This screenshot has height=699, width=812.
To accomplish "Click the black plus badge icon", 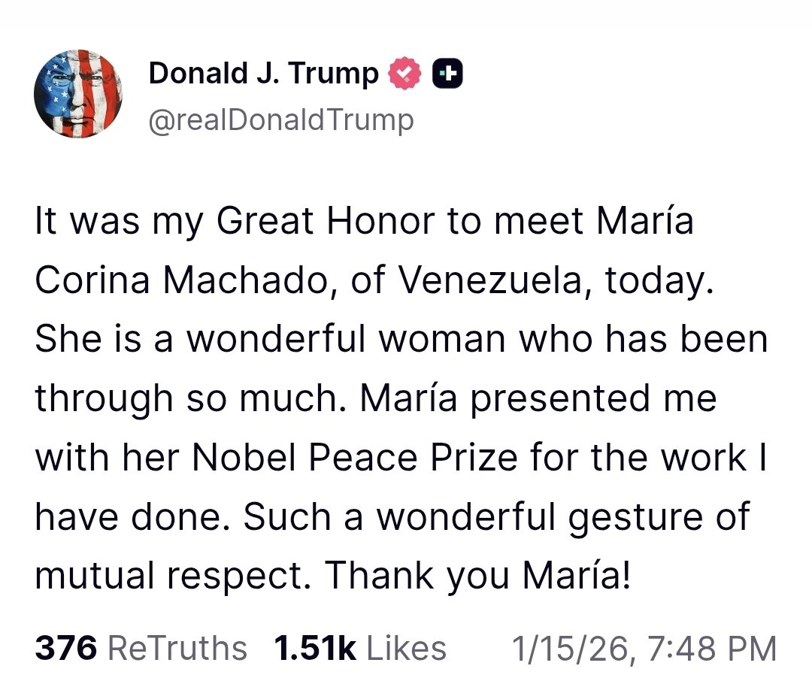I will (447, 74).
